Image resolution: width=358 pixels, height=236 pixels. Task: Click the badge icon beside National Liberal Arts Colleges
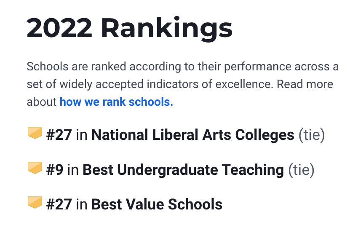(x=35, y=134)
